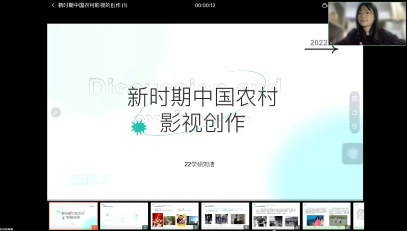Click the middle icon in right floating toolbar
This screenshot has height=231, width=407.
pyautogui.click(x=354, y=112)
